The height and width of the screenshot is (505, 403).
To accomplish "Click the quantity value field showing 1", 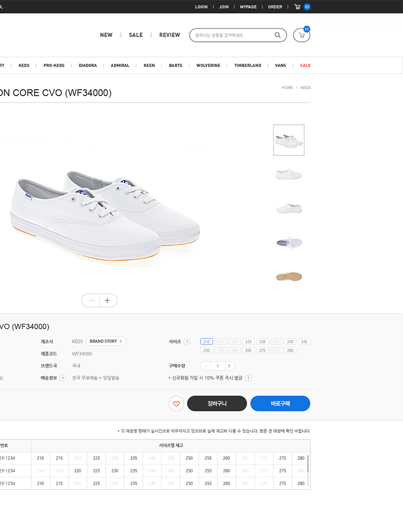I will 218,366.
